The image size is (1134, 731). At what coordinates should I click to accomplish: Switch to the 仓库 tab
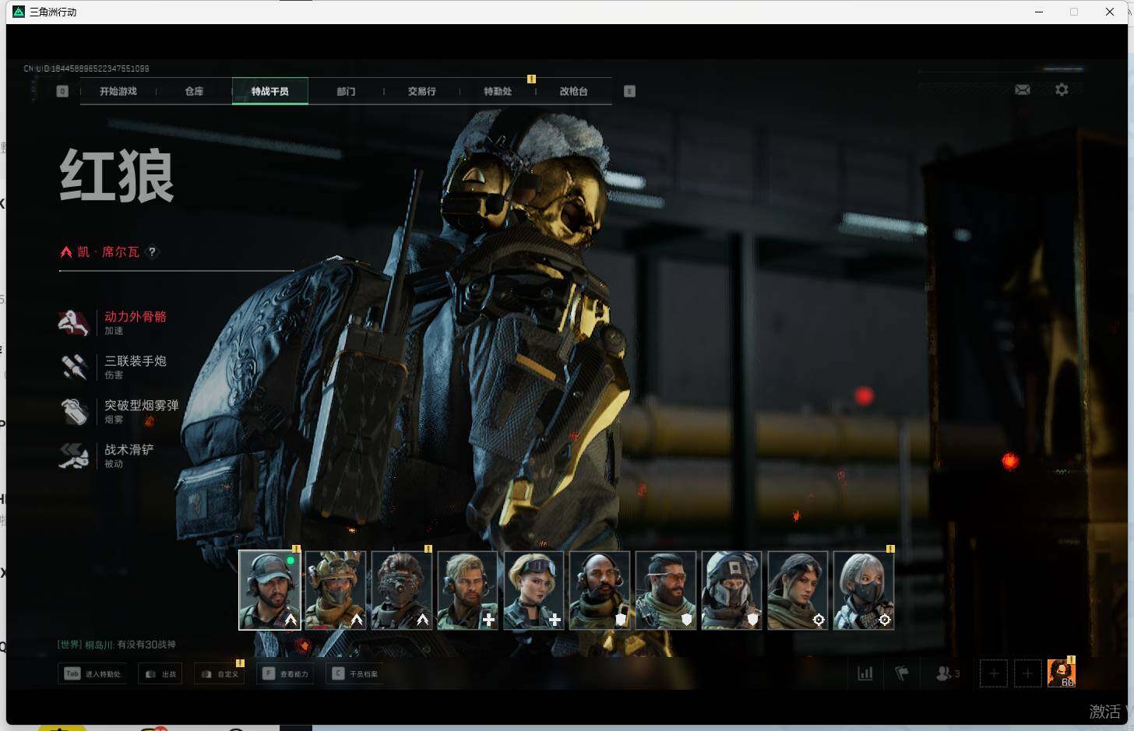click(195, 91)
